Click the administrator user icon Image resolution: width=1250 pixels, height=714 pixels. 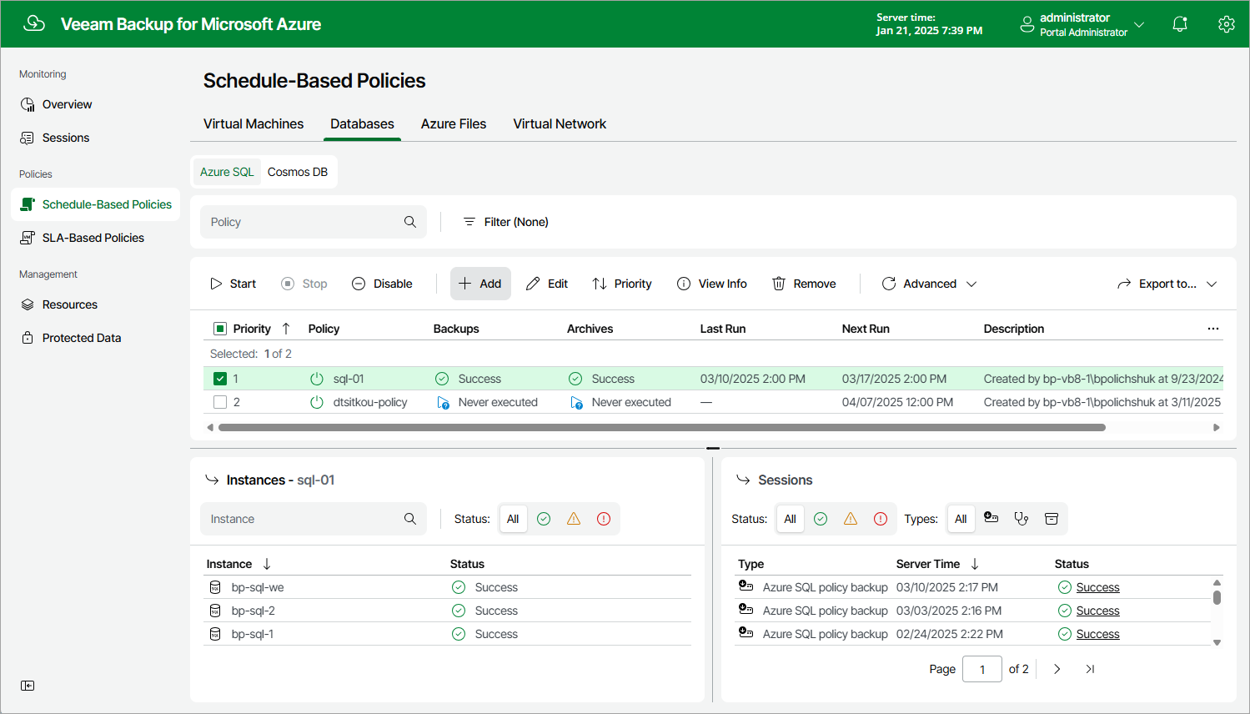click(1027, 25)
